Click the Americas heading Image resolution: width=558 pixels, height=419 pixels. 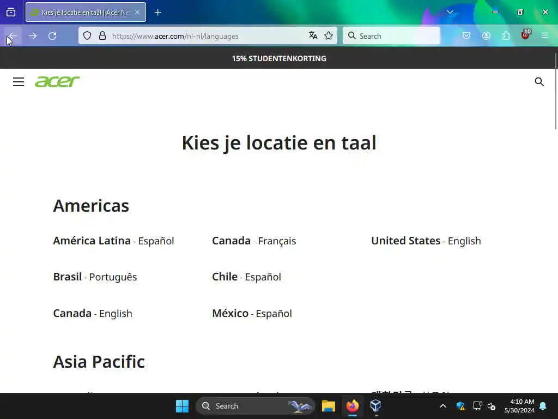(91, 206)
